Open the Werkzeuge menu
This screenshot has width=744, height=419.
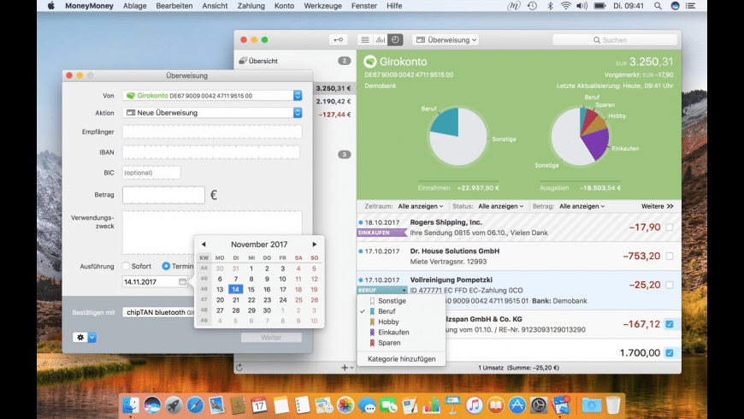[x=322, y=6]
